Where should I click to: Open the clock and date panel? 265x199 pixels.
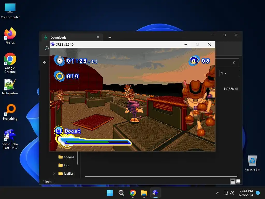click(246, 193)
